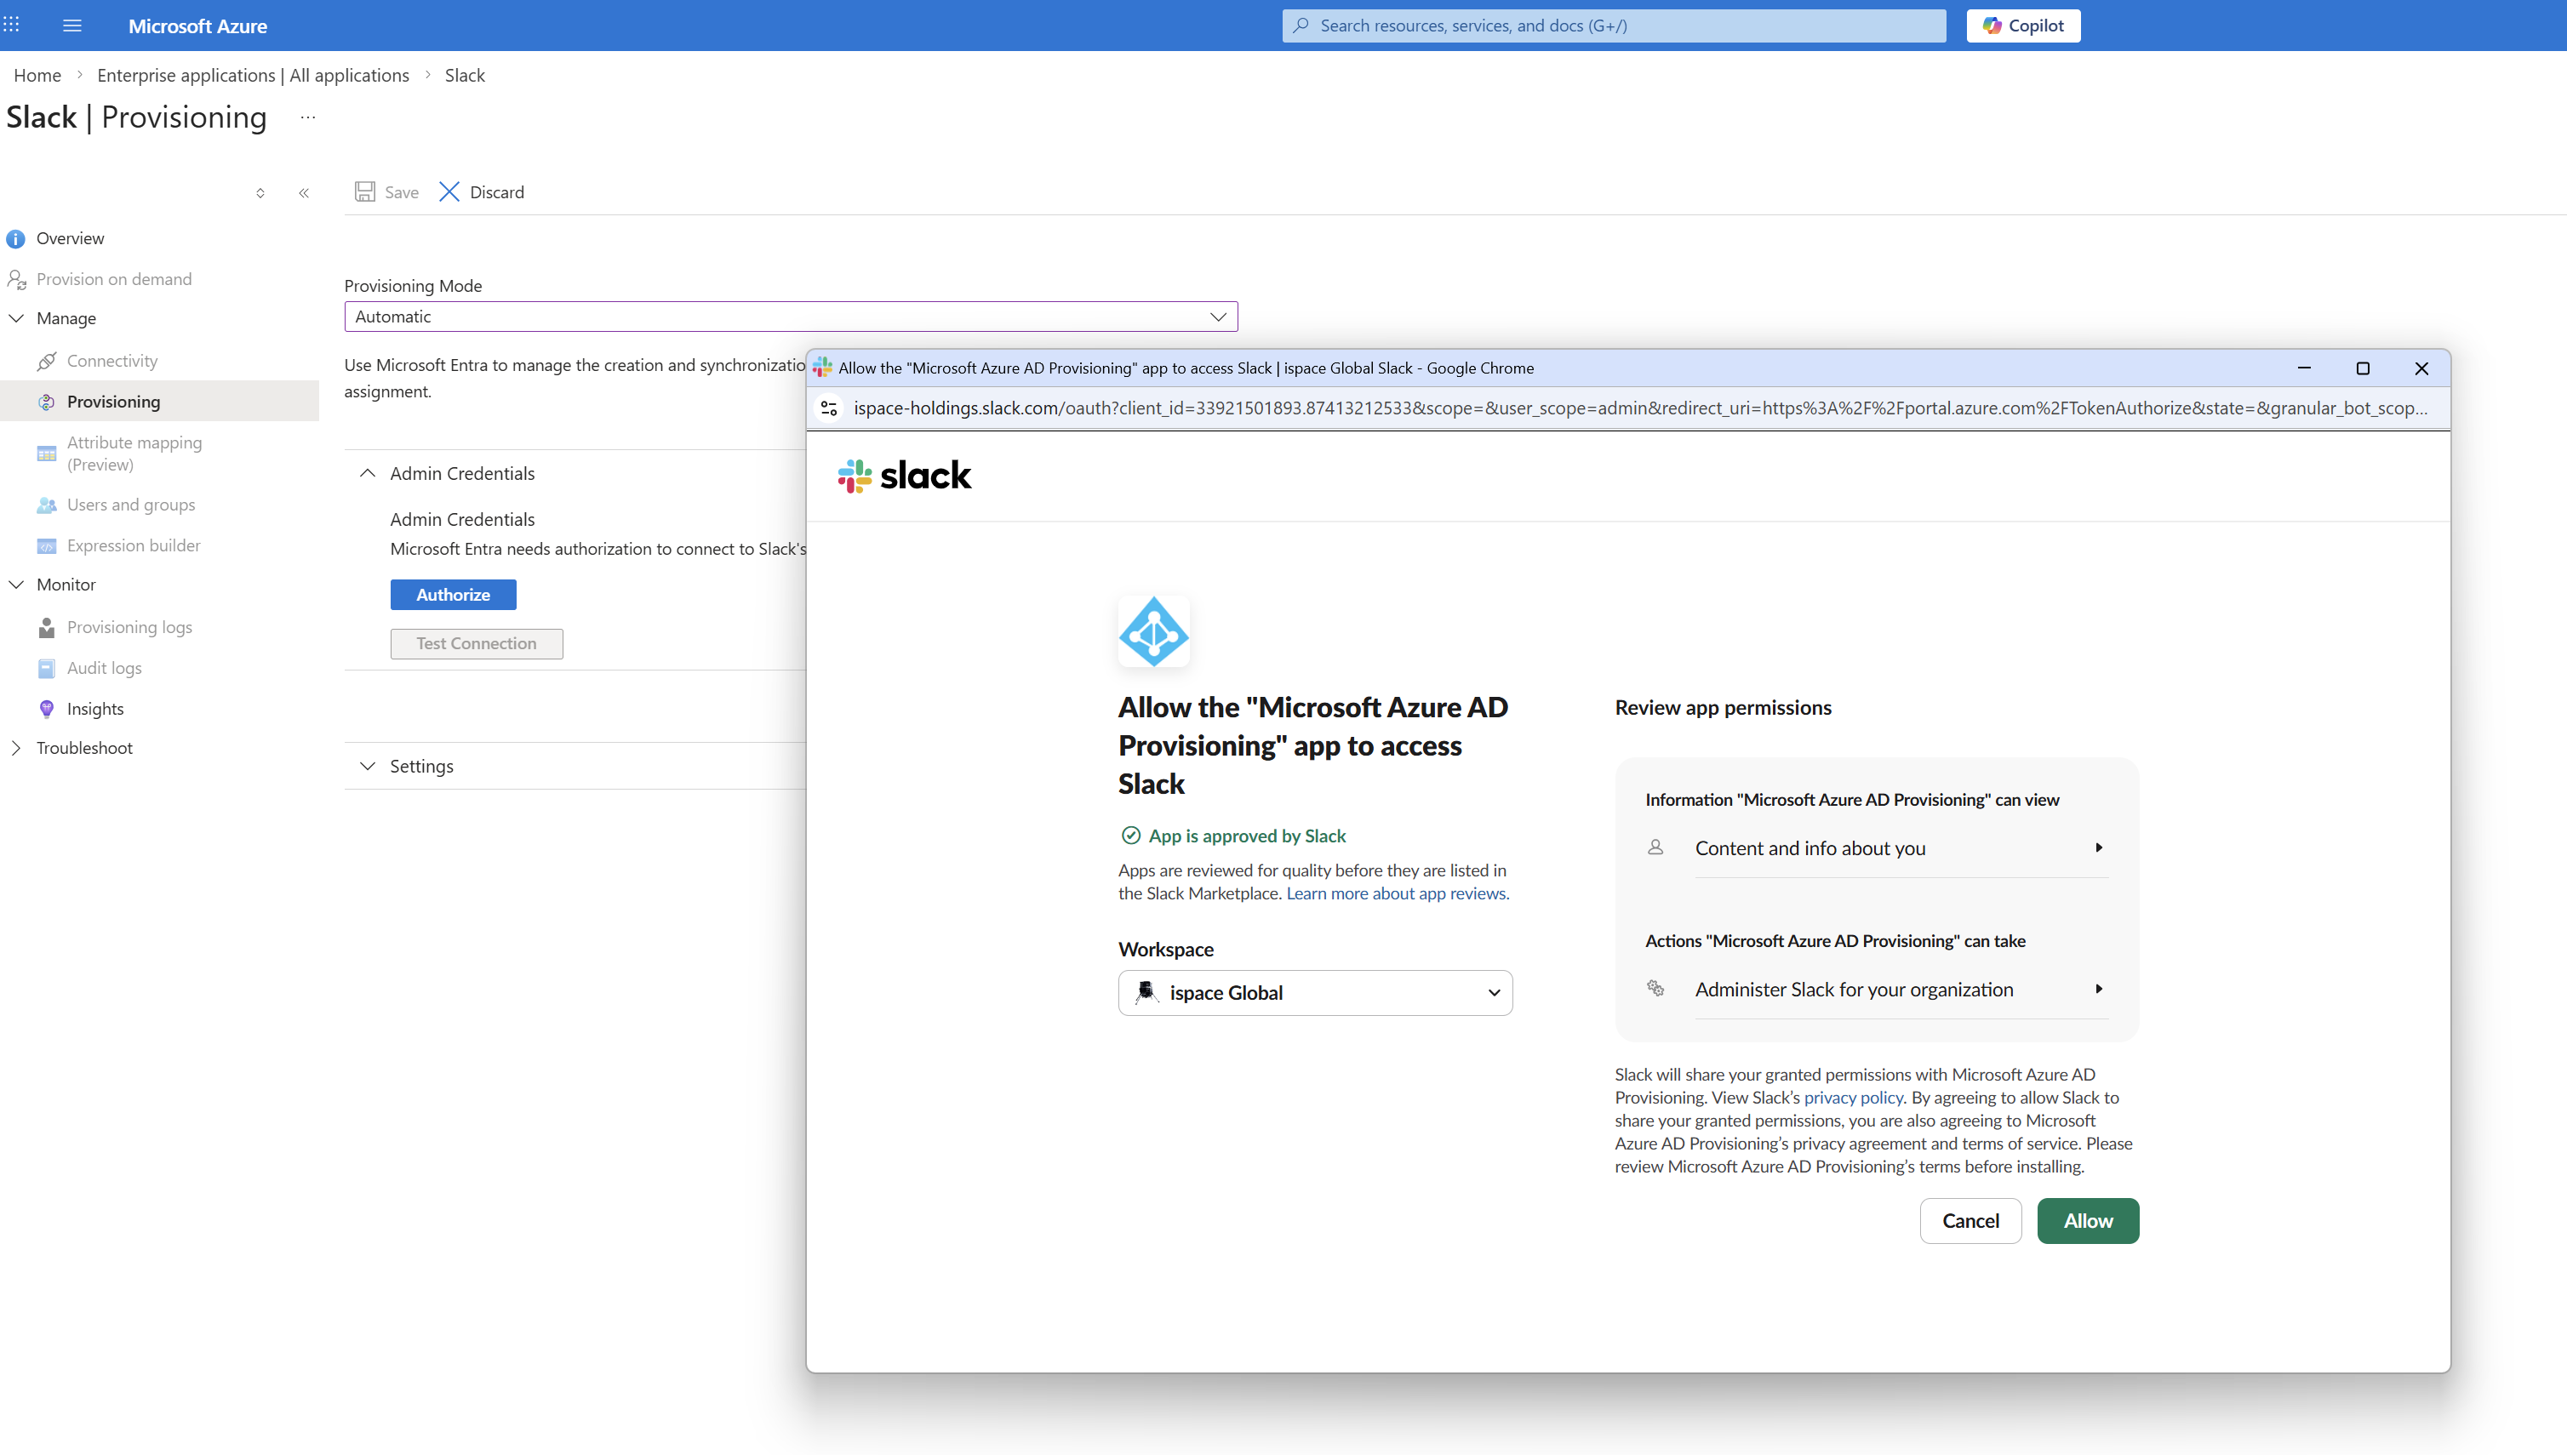Open the Azure portal hamburger menu

coord(72,26)
